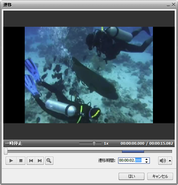Viewport: 178px width, 185px height.
Task: Close the 遷移 dialog window
Action: [x=173, y=5]
